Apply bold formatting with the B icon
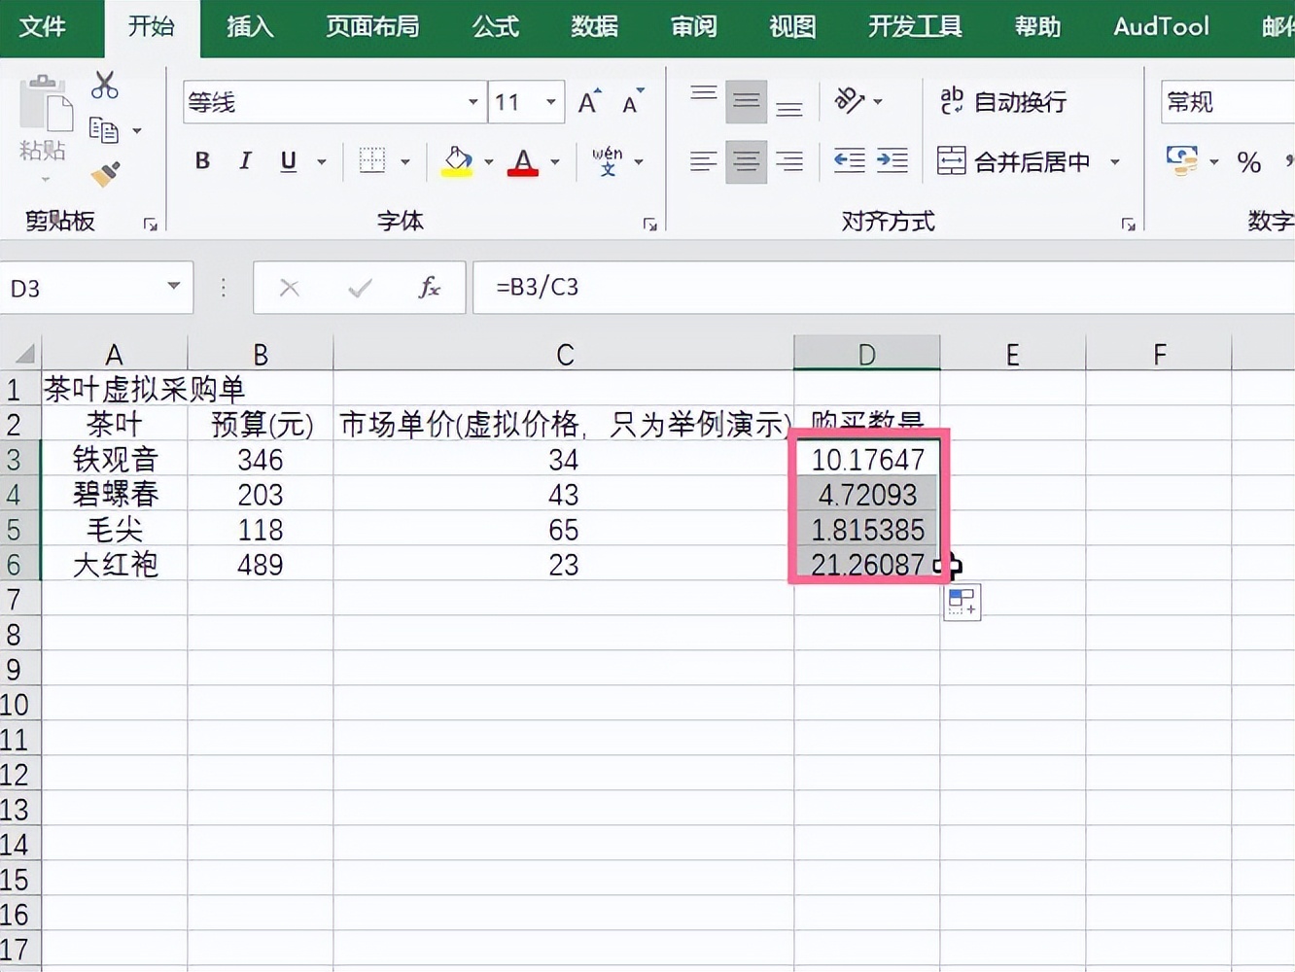Viewport: 1295px width, 972px height. tap(202, 161)
